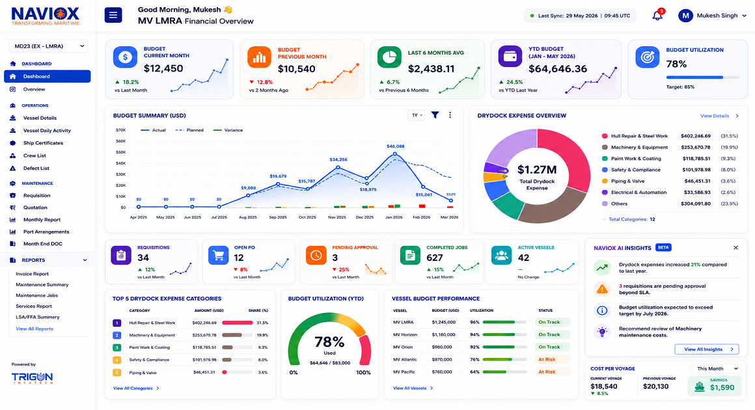Open Crew List page

(x=34, y=156)
